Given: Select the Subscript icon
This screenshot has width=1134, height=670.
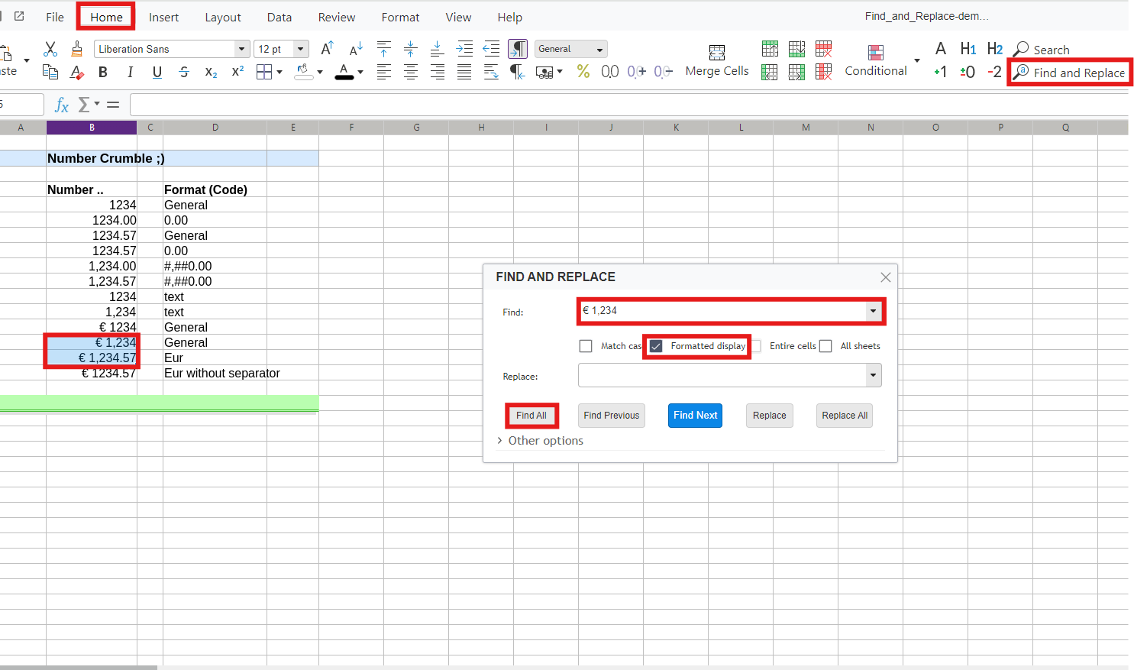Looking at the screenshot, I should point(212,72).
